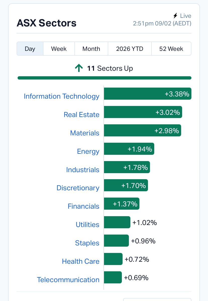Select the Day tab
The height and width of the screenshot is (301, 208).
click(30, 49)
